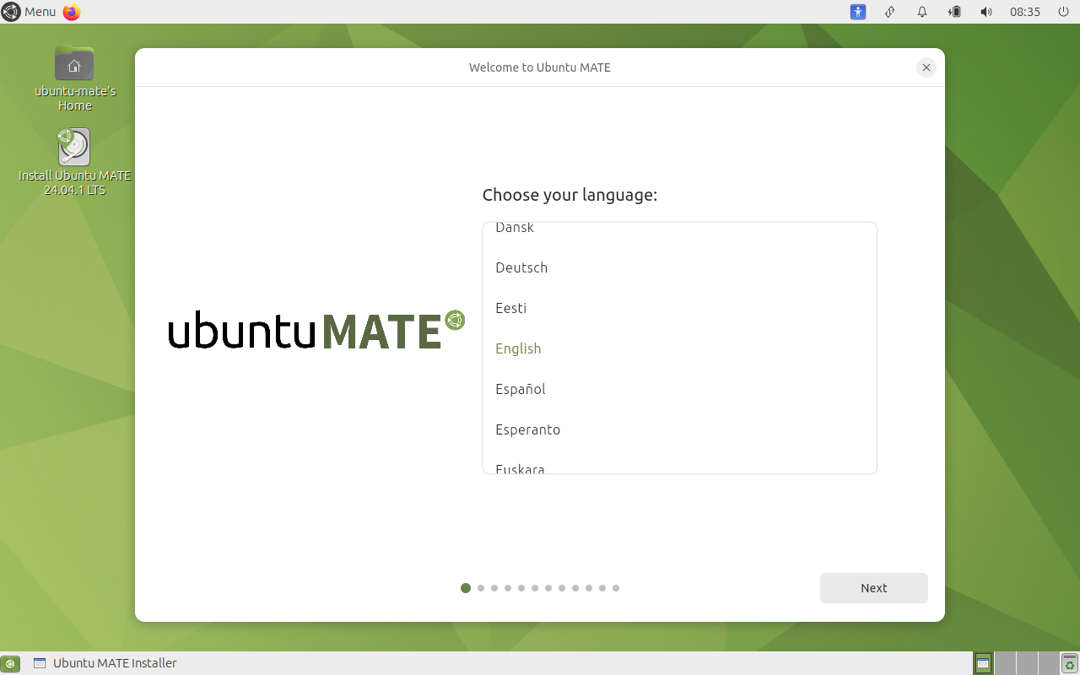1080x675 pixels.
Task: Click the Show Desktop button in bottom-left
Action: point(10,663)
